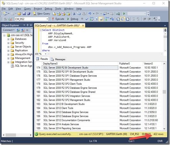
Task: Click the Execute button
Action: 58,19
